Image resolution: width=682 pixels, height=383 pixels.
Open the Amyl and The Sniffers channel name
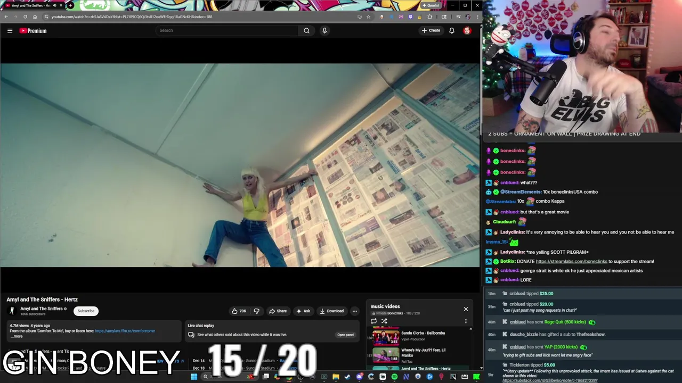pos(41,309)
